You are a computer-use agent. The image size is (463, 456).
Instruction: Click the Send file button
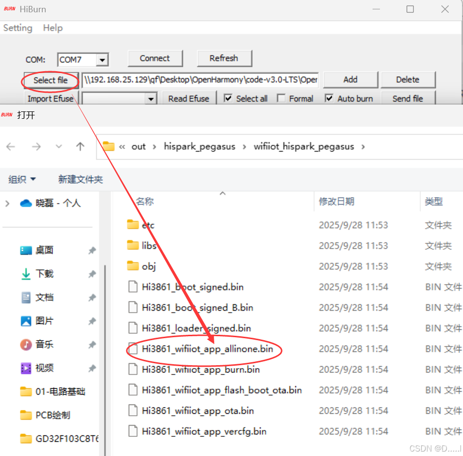[x=408, y=98]
